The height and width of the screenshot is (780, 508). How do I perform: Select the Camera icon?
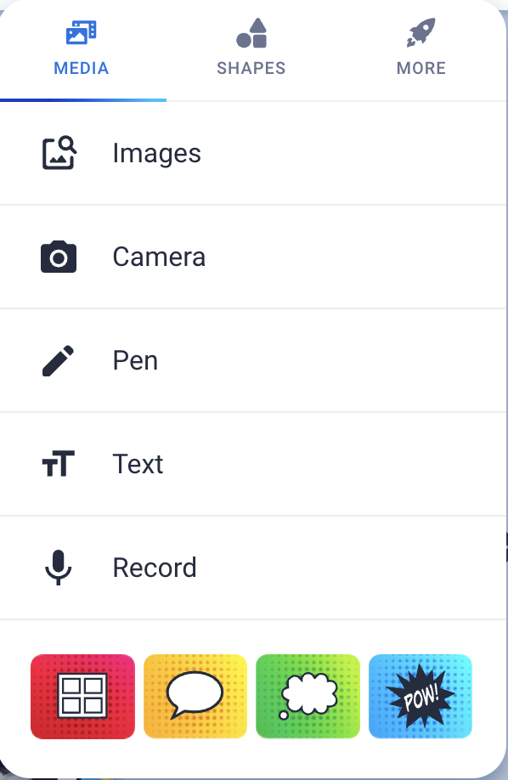click(x=58, y=257)
